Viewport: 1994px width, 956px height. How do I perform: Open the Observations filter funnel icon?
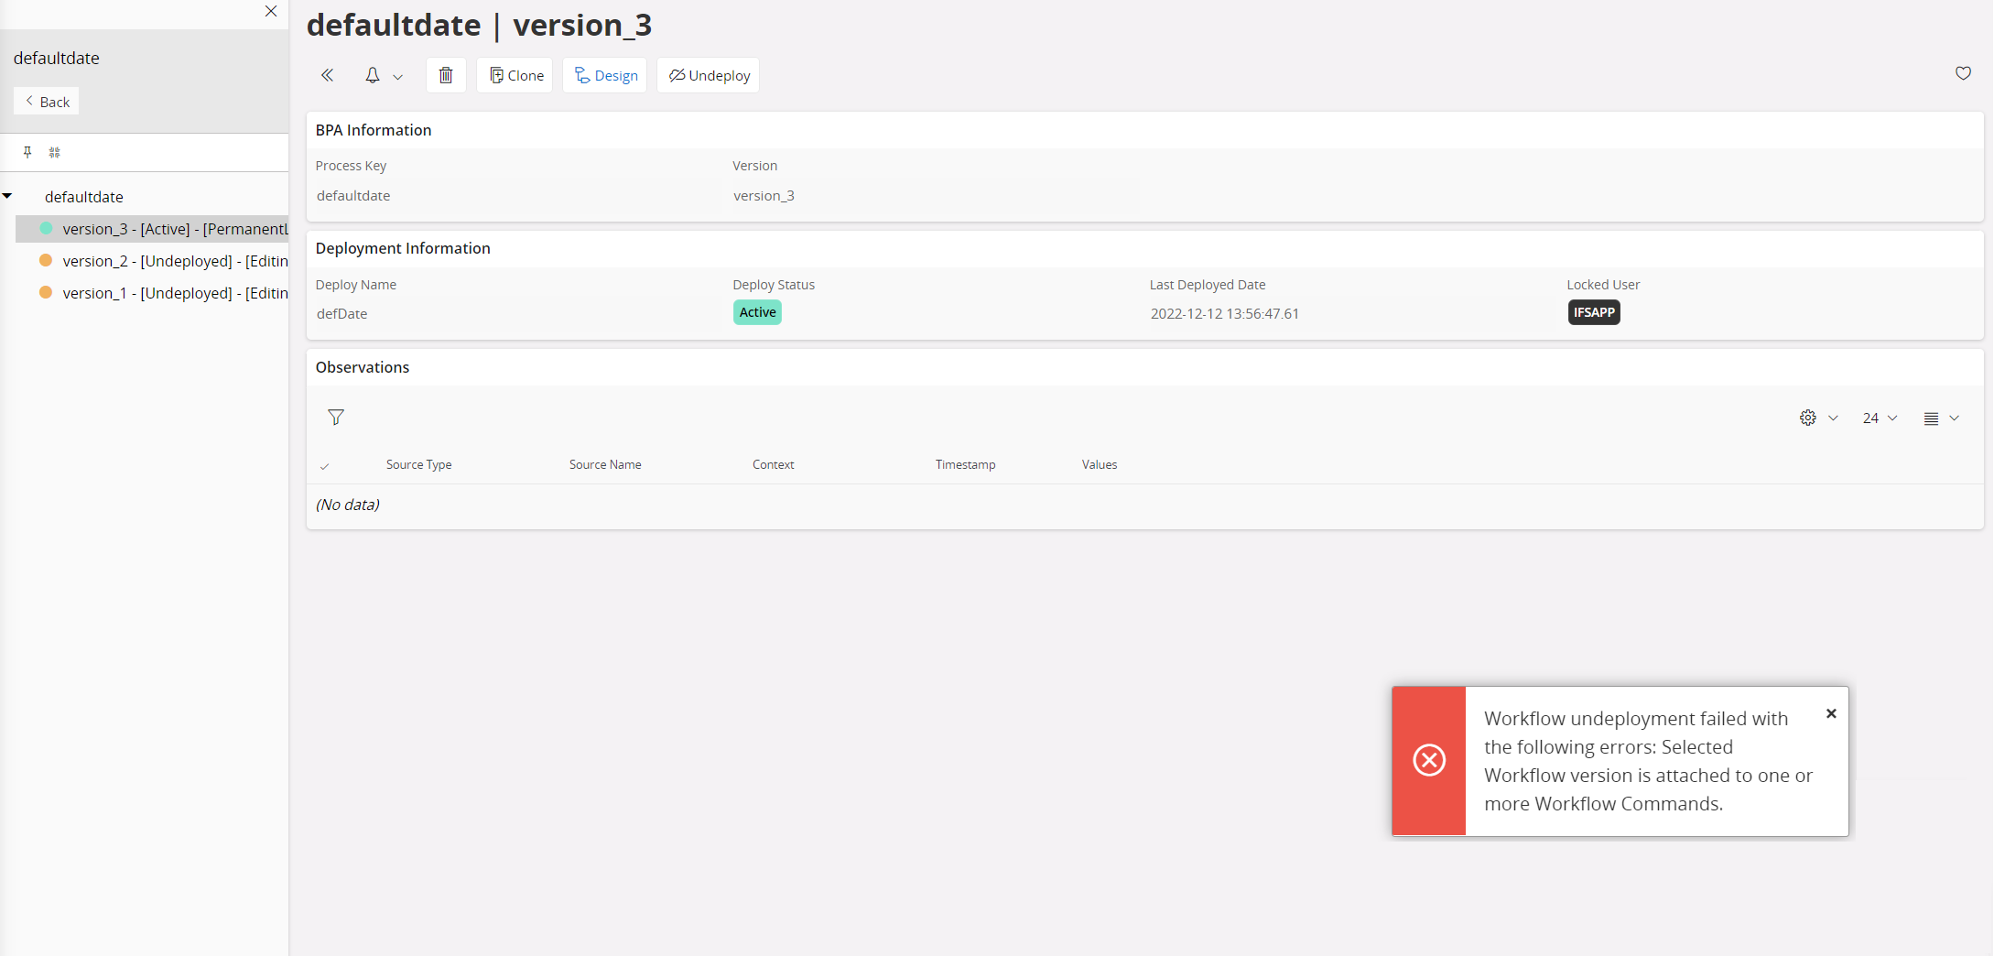[x=336, y=418]
